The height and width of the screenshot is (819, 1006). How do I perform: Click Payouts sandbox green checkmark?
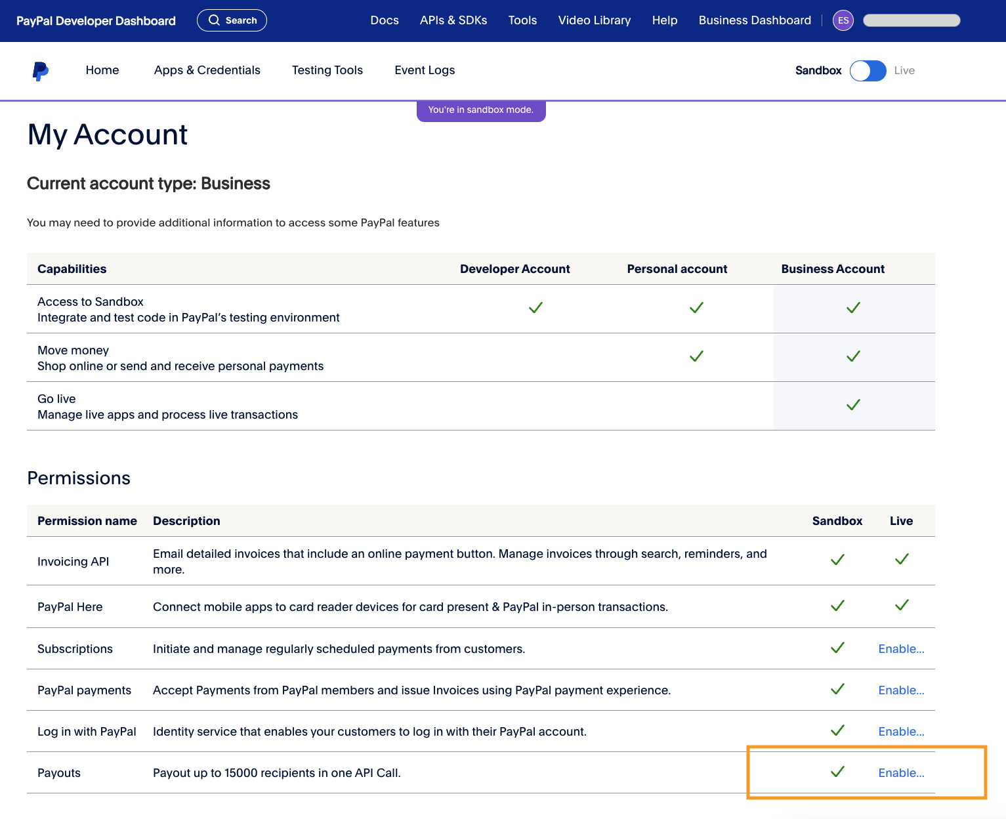(x=837, y=772)
